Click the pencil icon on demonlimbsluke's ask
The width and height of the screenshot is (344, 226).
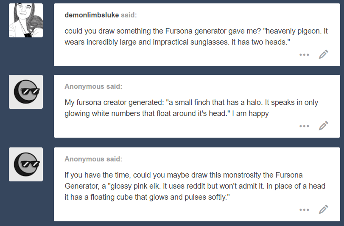[324, 54]
